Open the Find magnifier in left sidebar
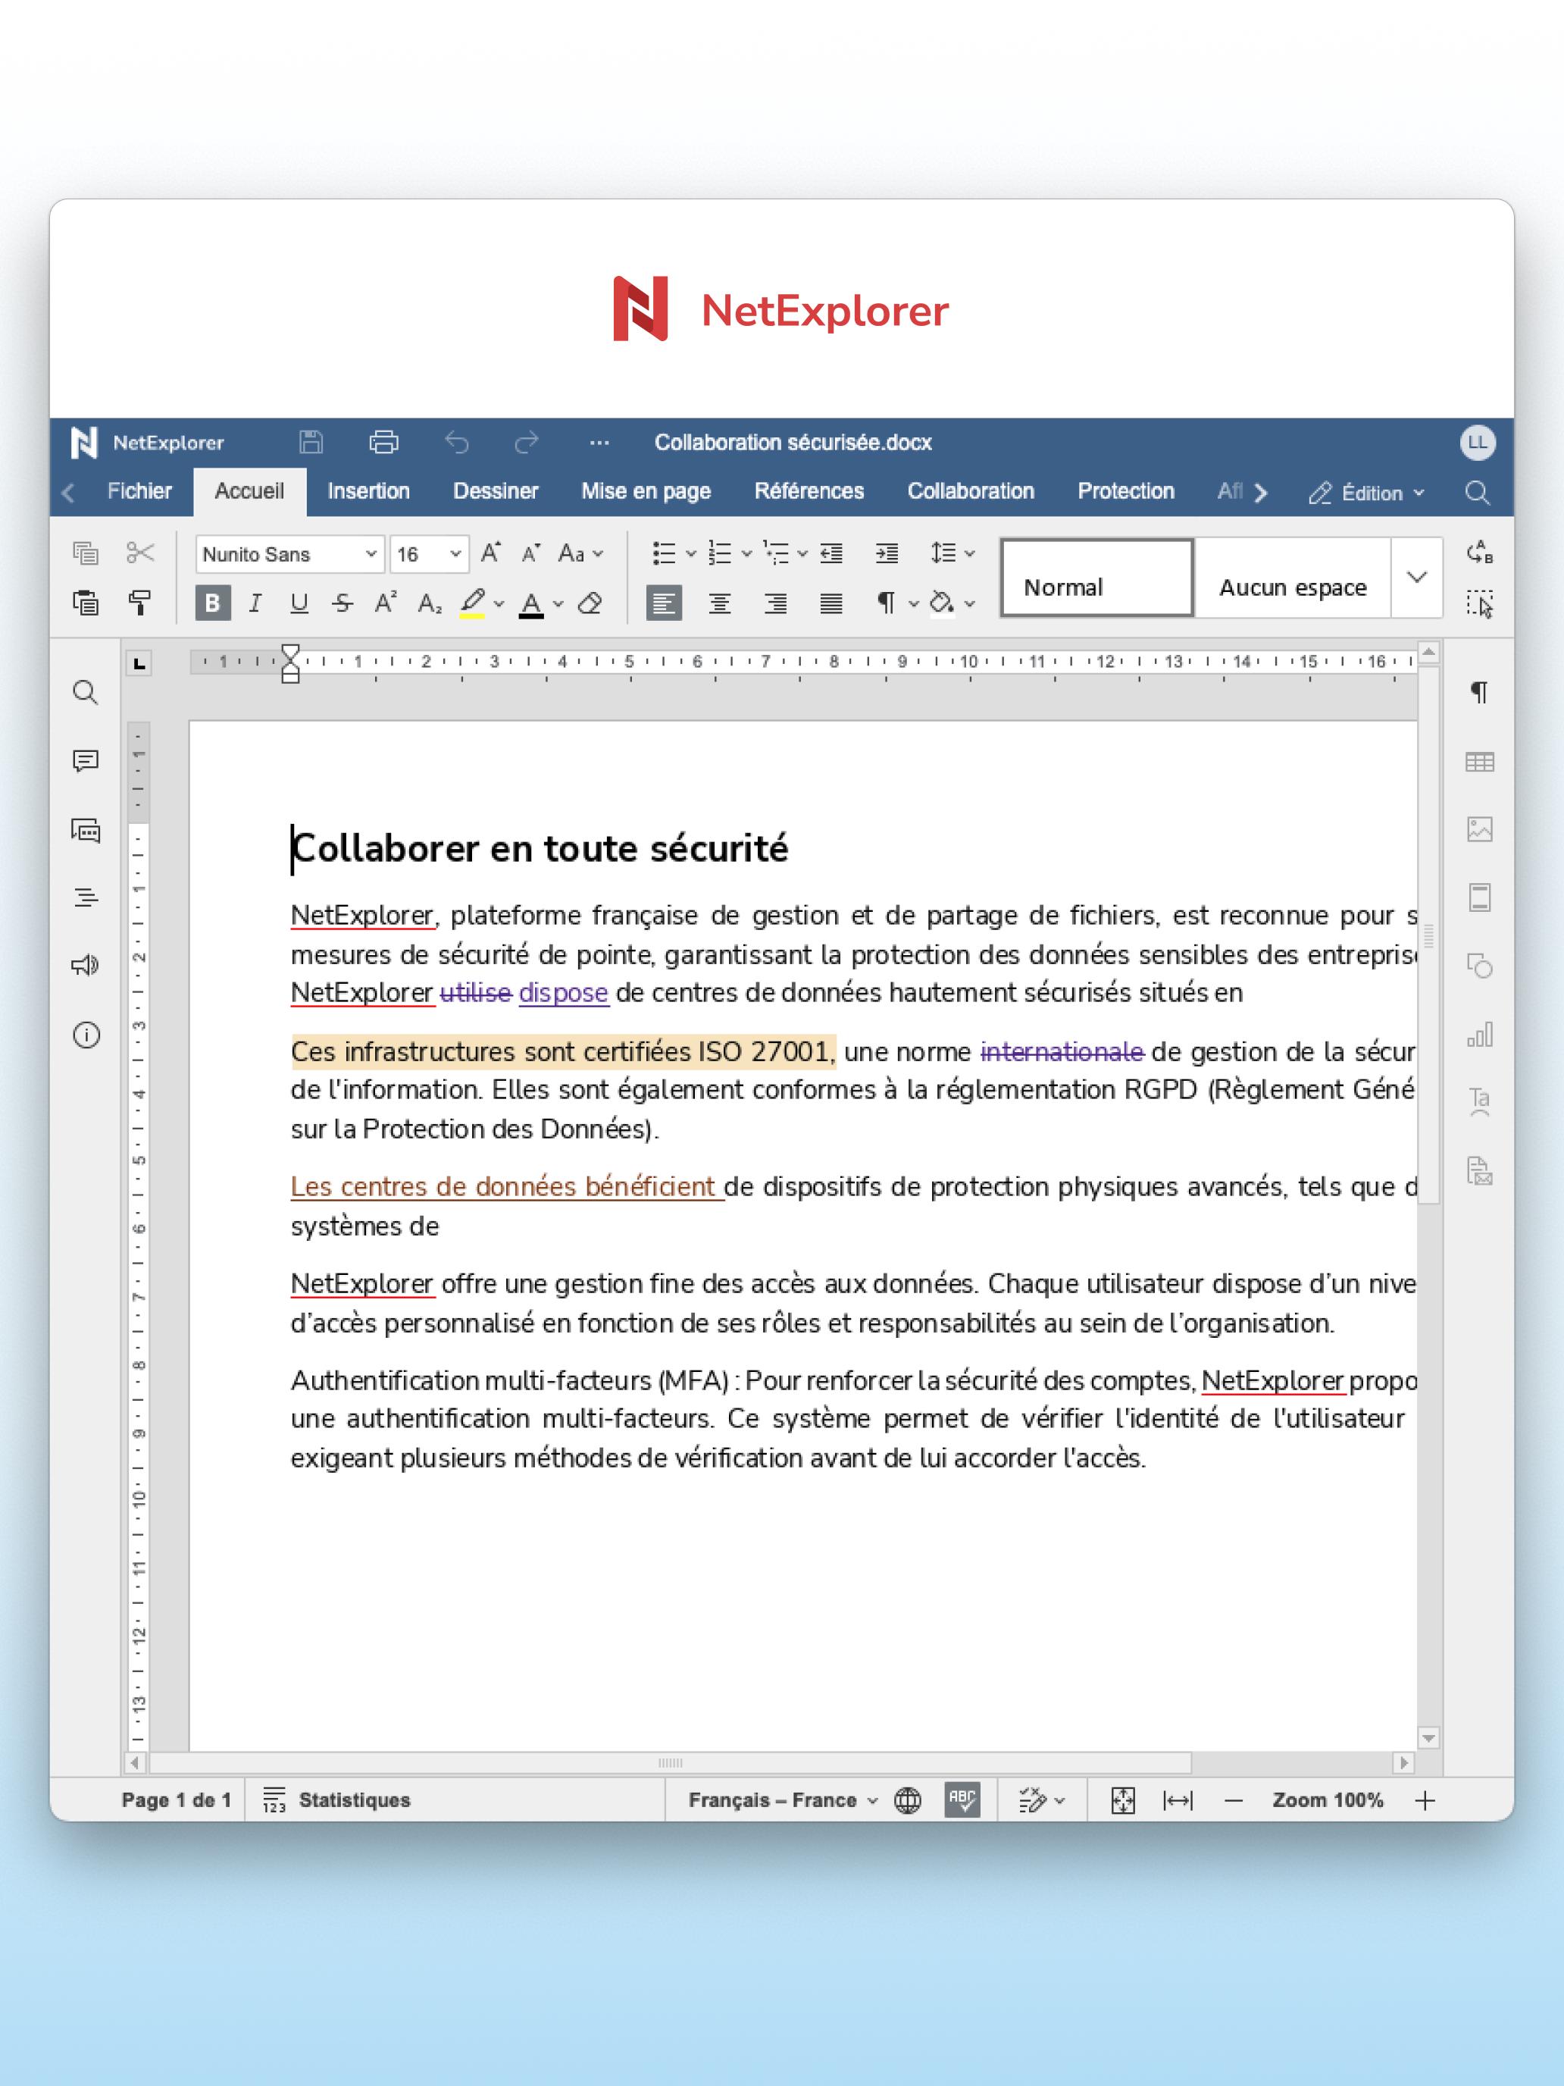The image size is (1564, 2086). [x=86, y=692]
